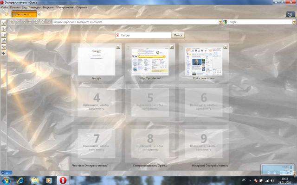Open the Файл menu
297x185 pixels.
coord(4,7)
